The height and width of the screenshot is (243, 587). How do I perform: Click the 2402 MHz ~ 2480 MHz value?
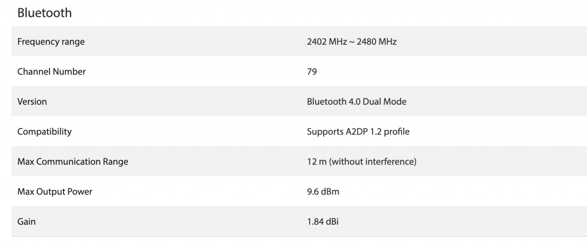pos(352,41)
